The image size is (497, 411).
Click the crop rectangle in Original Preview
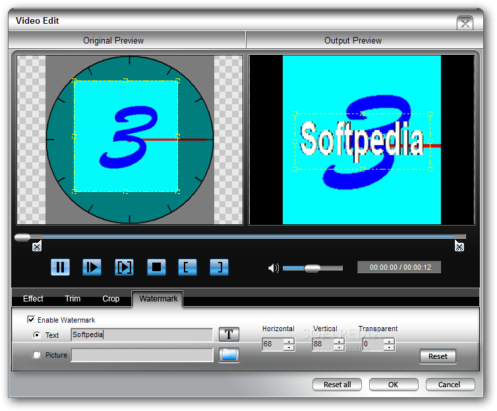(x=126, y=136)
